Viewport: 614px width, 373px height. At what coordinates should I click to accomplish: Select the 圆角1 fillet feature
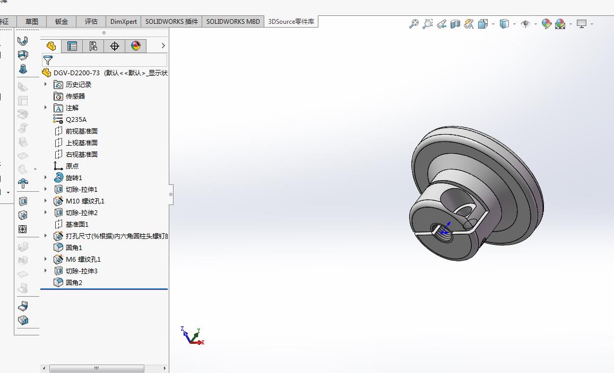point(68,247)
